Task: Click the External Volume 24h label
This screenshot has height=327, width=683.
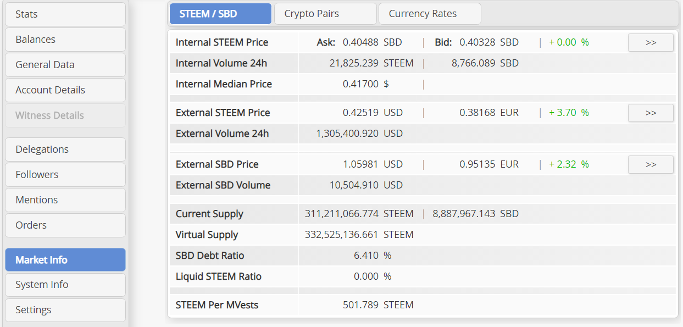Action: [223, 134]
